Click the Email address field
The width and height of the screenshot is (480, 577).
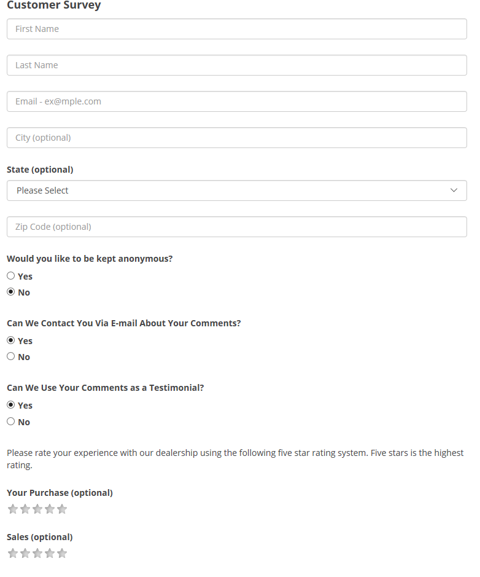pyautogui.click(x=236, y=101)
